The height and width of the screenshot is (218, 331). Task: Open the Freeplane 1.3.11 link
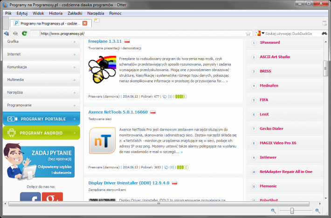point(105,41)
